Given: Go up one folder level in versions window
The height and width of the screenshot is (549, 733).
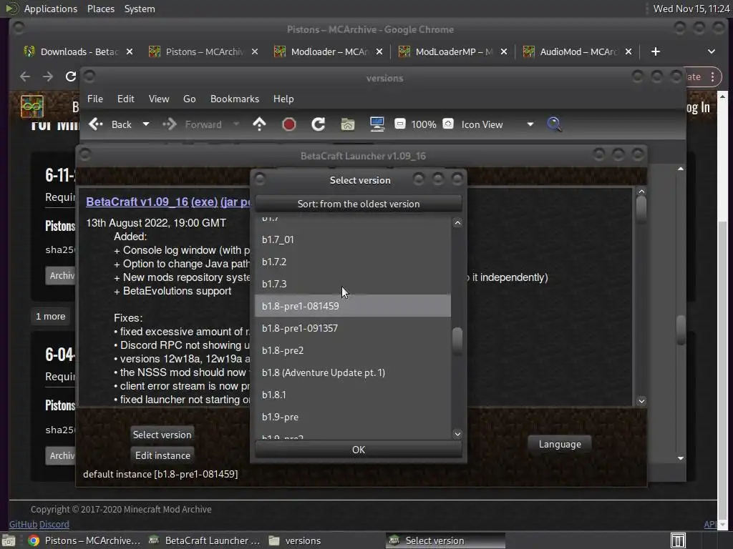Looking at the screenshot, I should [259, 124].
